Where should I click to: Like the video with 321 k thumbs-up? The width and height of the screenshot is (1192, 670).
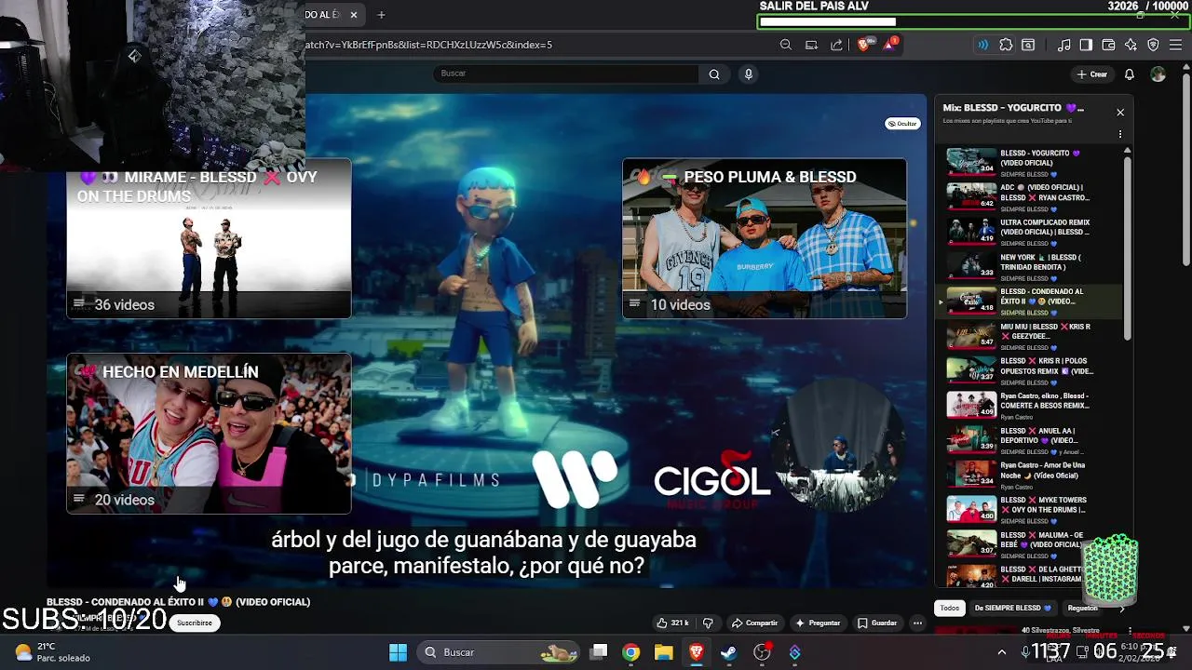pos(672,623)
